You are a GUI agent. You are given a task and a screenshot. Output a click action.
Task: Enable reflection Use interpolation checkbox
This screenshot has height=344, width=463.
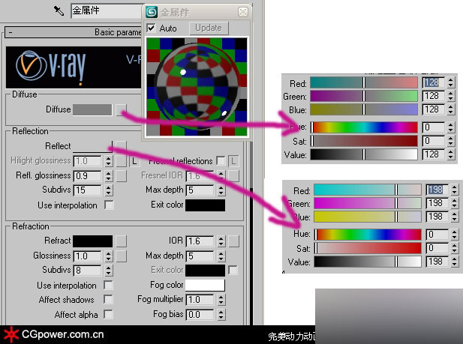pyautogui.click(x=109, y=205)
